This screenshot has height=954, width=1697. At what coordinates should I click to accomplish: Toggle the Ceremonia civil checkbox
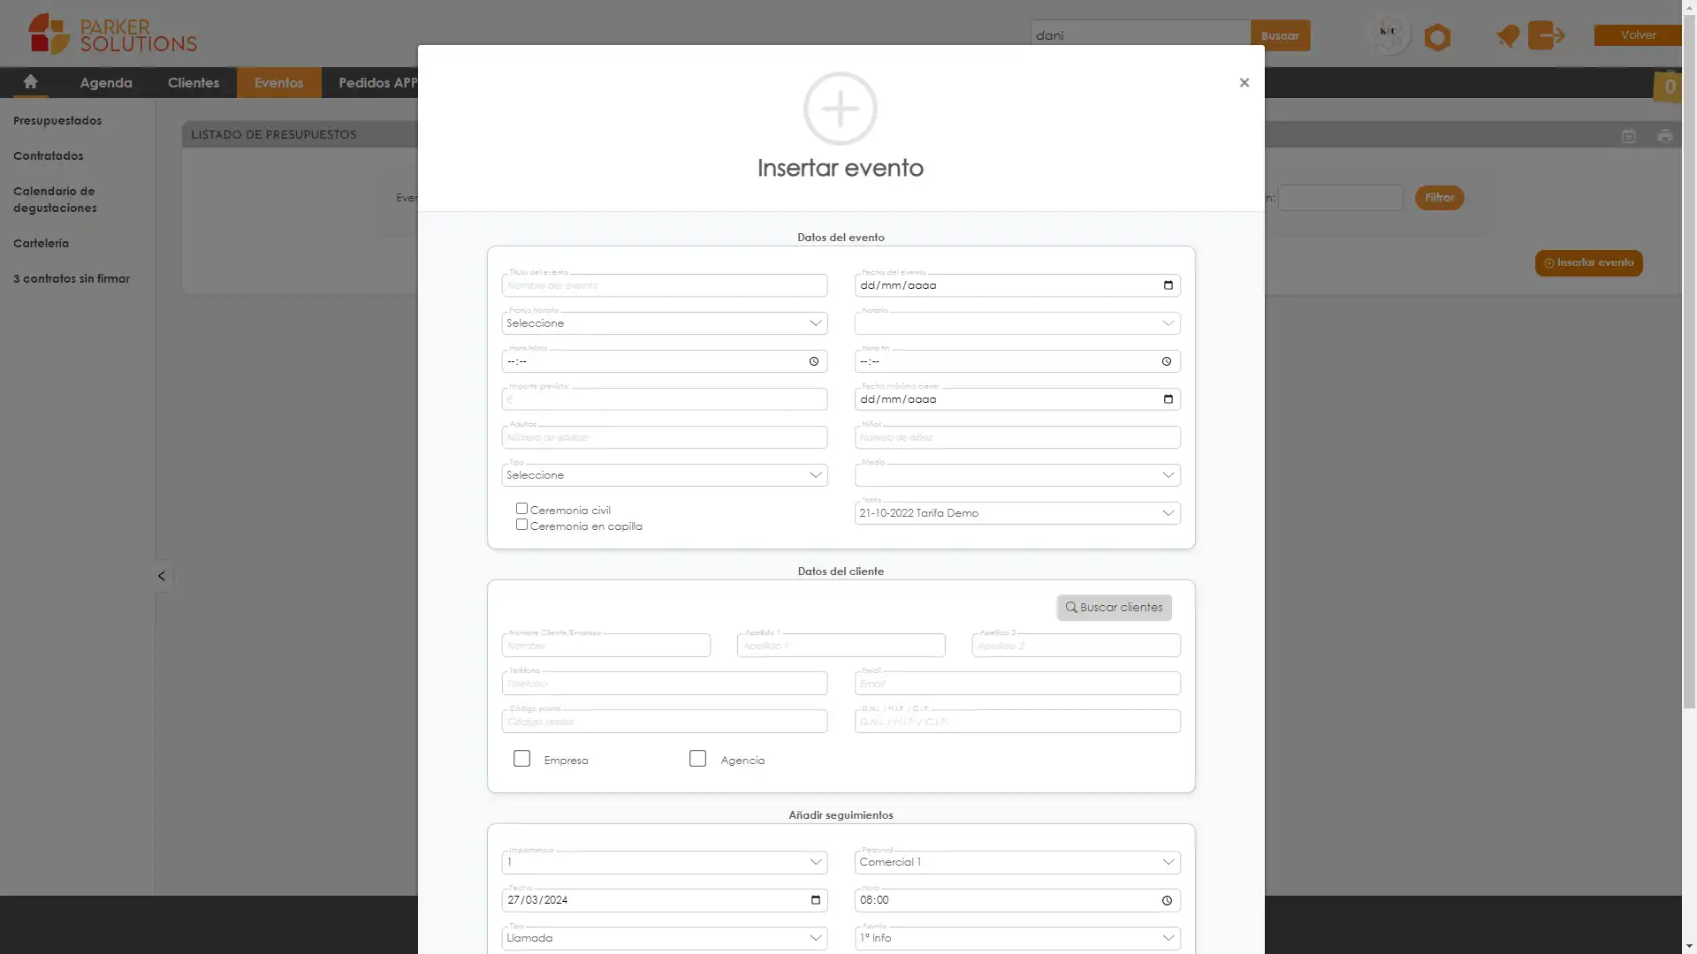coord(521,509)
